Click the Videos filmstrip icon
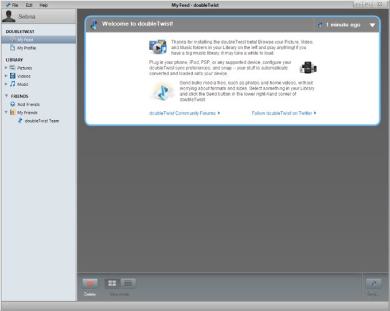This screenshot has height=311, width=390. 13,76
